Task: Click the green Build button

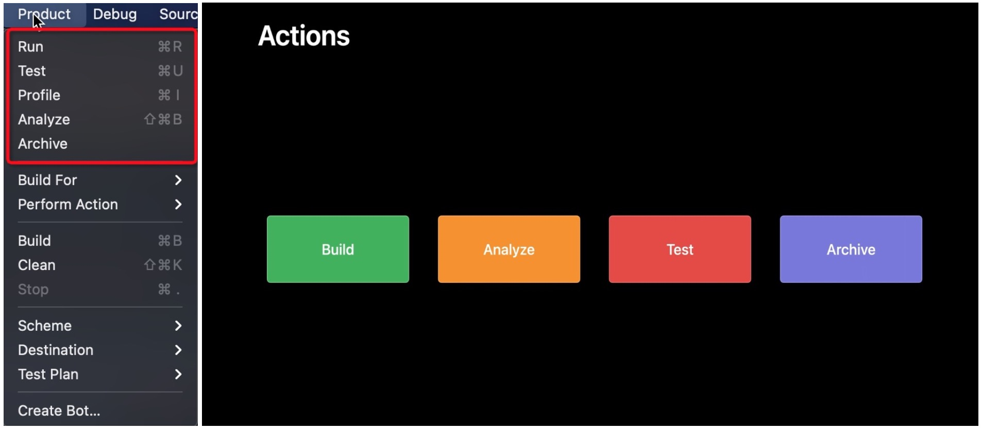Action: [x=338, y=249]
